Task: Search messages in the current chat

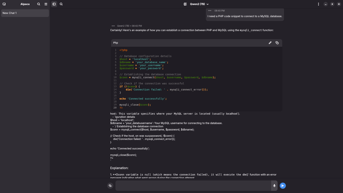Action: 61,4
